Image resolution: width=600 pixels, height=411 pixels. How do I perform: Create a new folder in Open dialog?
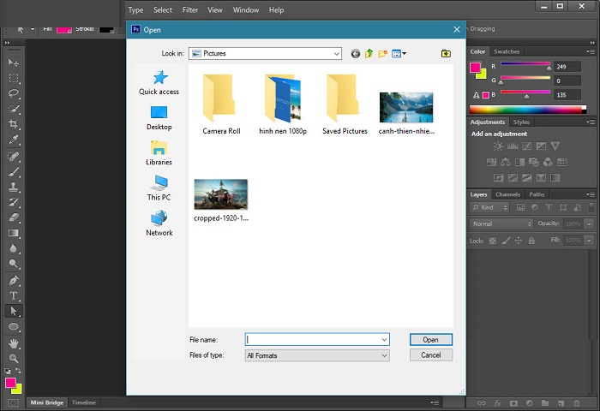[x=382, y=54]
